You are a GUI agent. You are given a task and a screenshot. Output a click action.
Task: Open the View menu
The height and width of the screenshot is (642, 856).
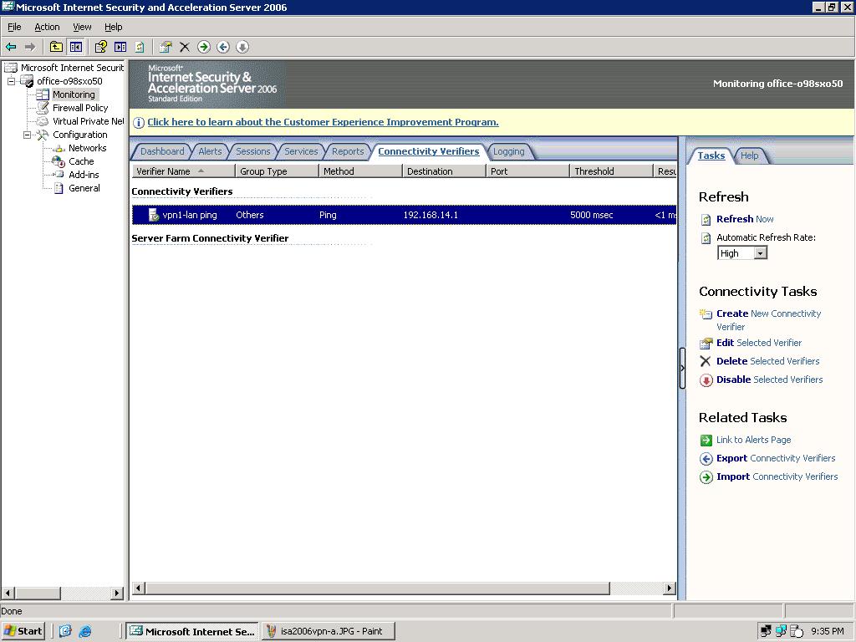coord(83,27)
